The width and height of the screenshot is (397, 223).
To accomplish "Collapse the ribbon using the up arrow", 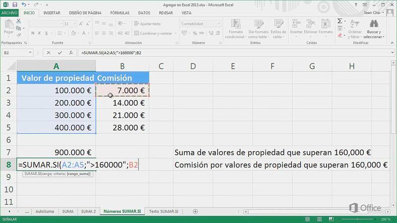I will point(392,44).
